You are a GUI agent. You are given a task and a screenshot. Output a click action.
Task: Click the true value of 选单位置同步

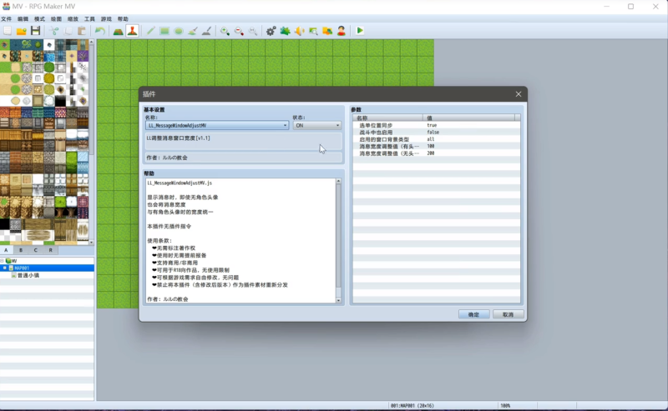click(x=432, y=126)
